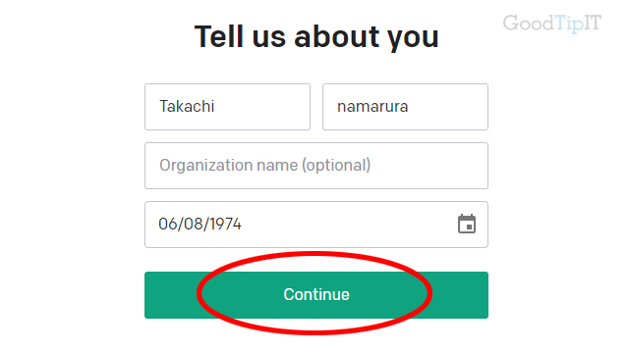This screenshot has width=629, height=353.
Task: Click the blue Tip part of the watermark
Action: 569,24
